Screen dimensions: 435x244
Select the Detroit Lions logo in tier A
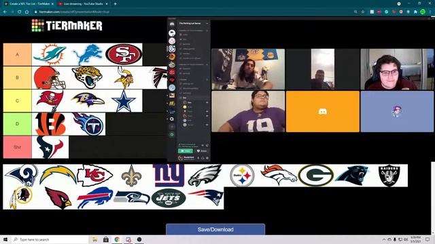(x=87, y=54)
